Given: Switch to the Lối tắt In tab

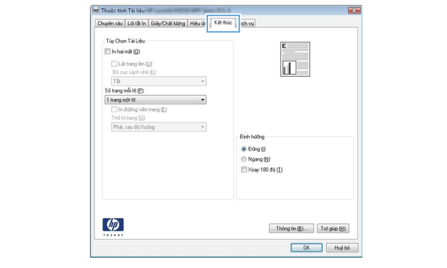Looking at the screenshot, I should pos(136,23).
